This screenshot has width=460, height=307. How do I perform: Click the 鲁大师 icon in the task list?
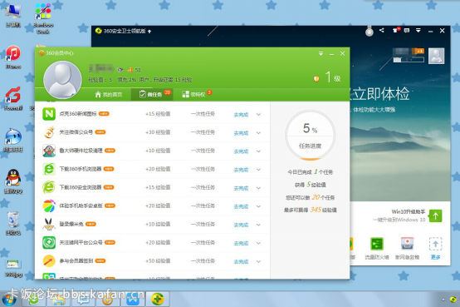pos(49,151)
